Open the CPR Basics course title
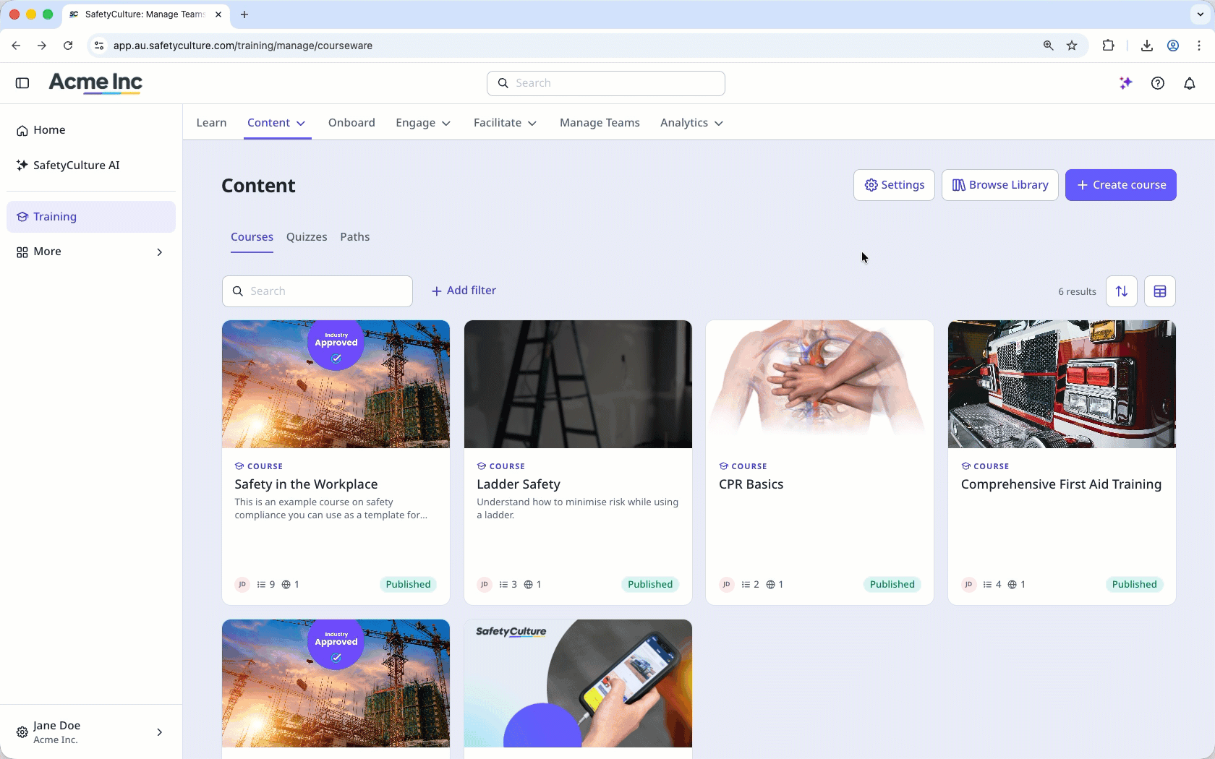This screenshot has height=759, width=1215. click(x=751, y=484)
